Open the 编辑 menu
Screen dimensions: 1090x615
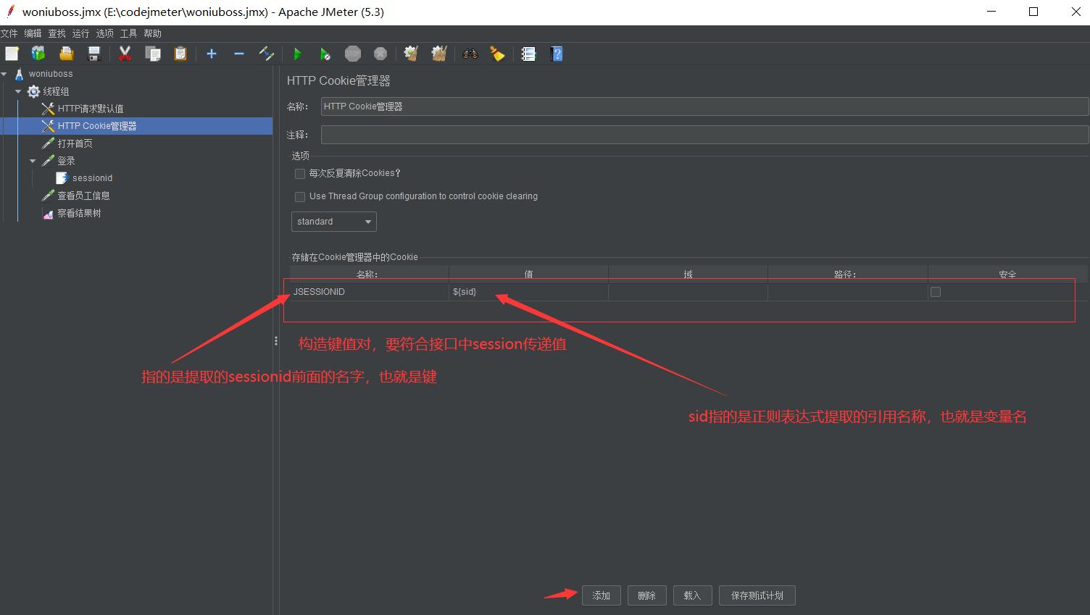(x=33, y=33)
